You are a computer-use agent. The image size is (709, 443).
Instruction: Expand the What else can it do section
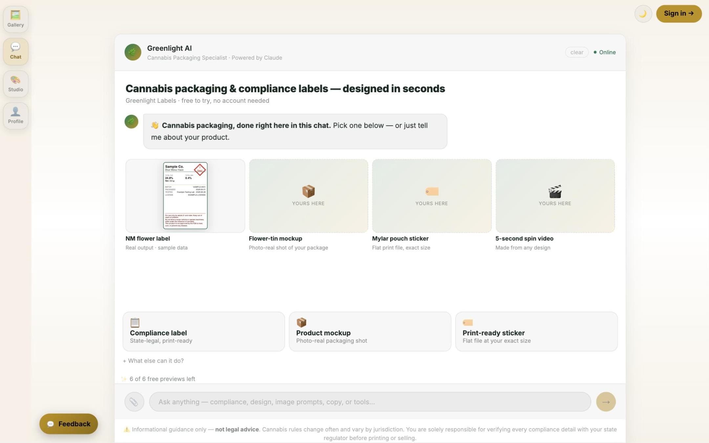point(153,361)
